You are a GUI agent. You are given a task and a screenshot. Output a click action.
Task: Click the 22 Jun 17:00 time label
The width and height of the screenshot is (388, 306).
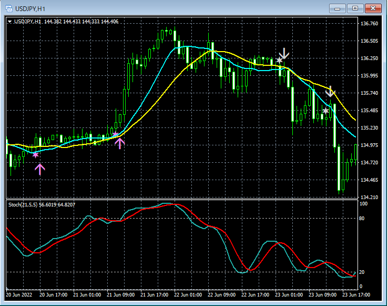coord(255,295)
